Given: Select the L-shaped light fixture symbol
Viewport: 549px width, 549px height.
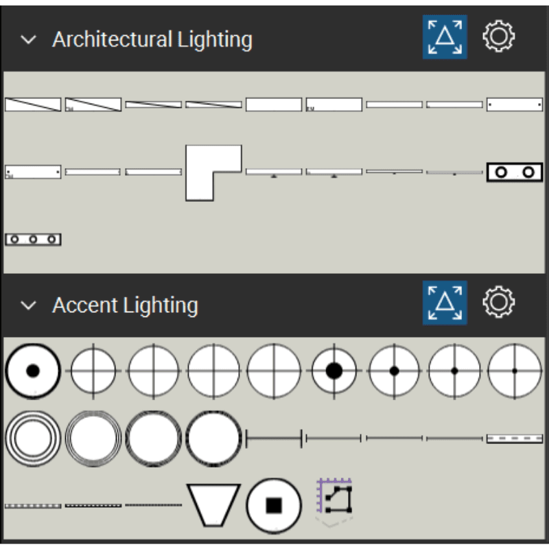Looking at the screenshot, I should tap(213, 173).
